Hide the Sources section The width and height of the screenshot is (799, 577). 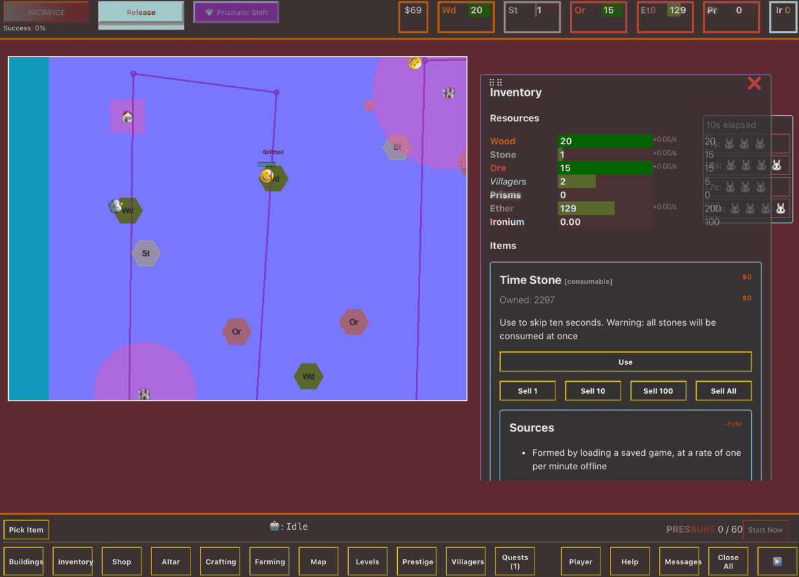[x=733, y=424]
